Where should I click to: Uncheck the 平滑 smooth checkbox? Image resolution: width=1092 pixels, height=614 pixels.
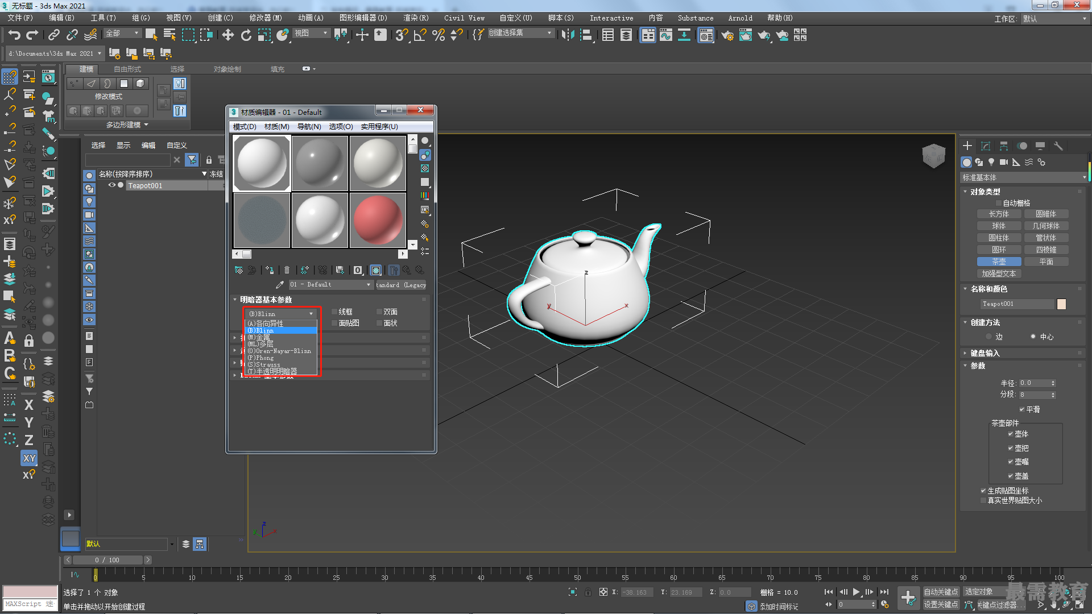(1022, 409)
